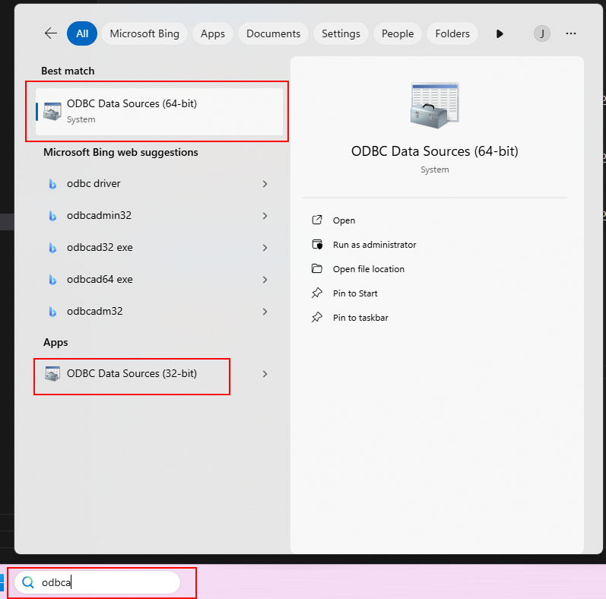Expand the odbc driver suggestion chevron
The height and width of the screenshot is (599, 606).
[265, 184]
